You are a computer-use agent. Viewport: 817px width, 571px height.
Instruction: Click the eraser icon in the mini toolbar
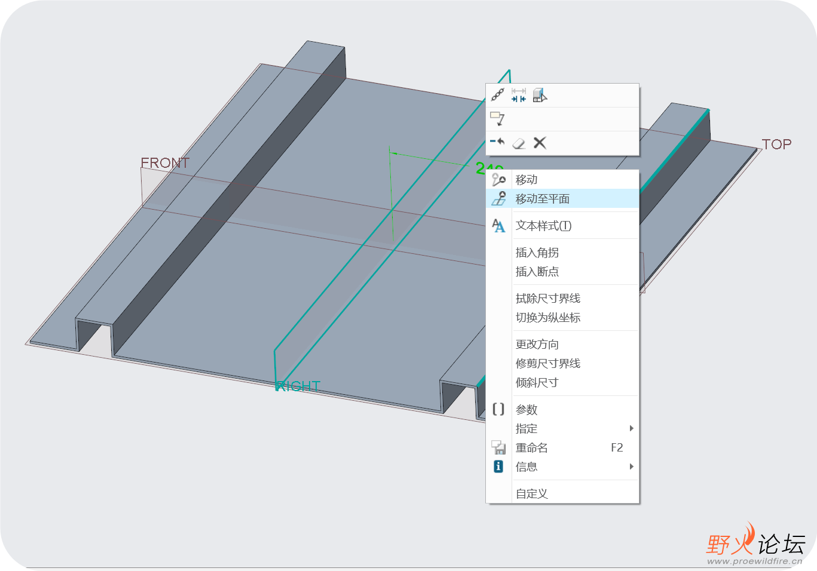519,143
